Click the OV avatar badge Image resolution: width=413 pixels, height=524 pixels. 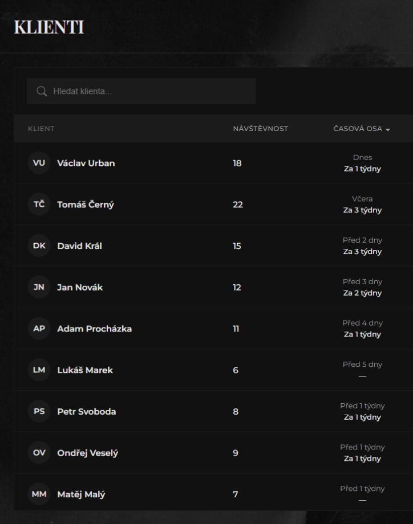[x=39, y=453]
